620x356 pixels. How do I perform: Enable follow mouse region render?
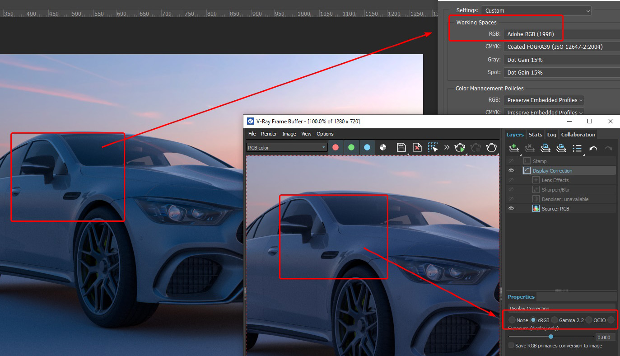pos(433,147)
